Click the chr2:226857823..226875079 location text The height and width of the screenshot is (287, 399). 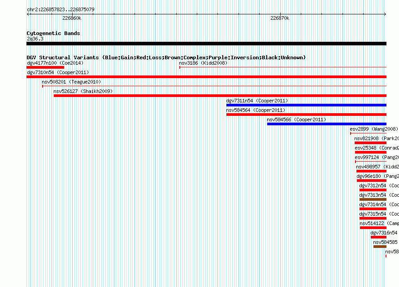(x=61, y=9)
